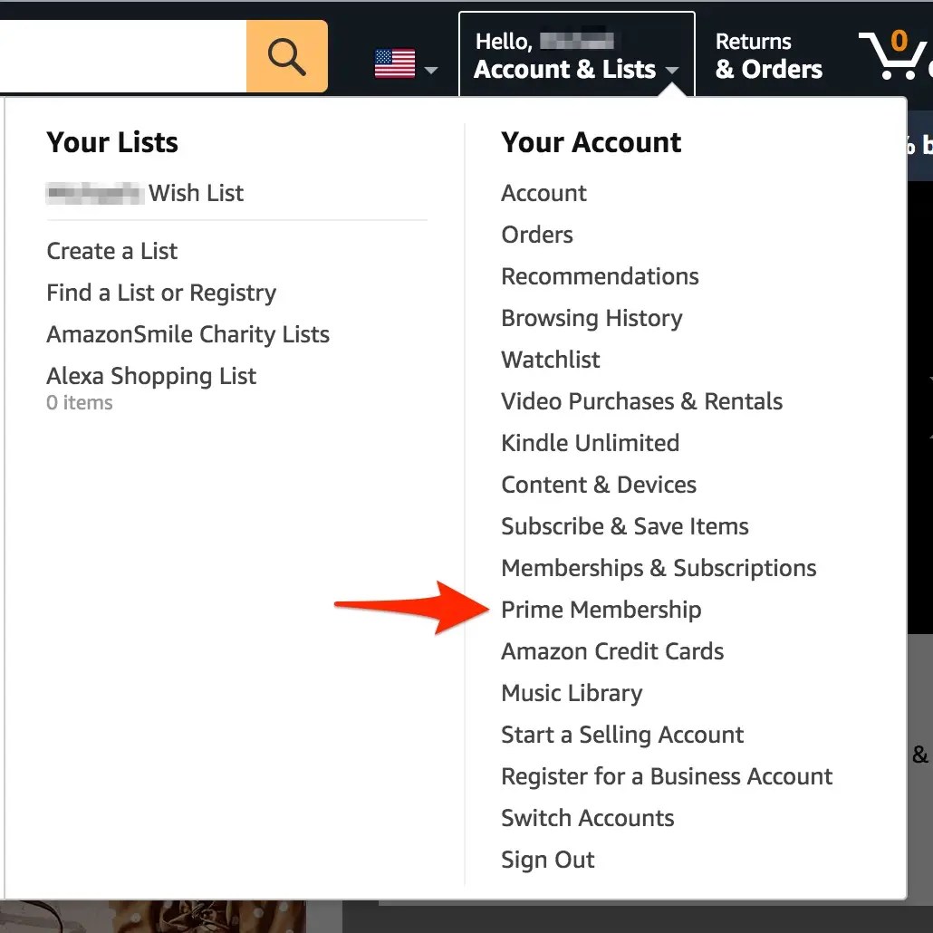Click the magnifying glass search button
Viewport: 933px width, 933px height.
click(x=287, y=56)
